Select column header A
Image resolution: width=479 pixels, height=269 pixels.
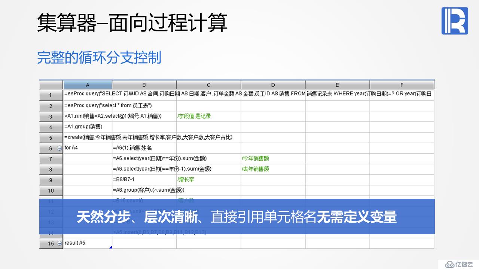click(88, 85)
